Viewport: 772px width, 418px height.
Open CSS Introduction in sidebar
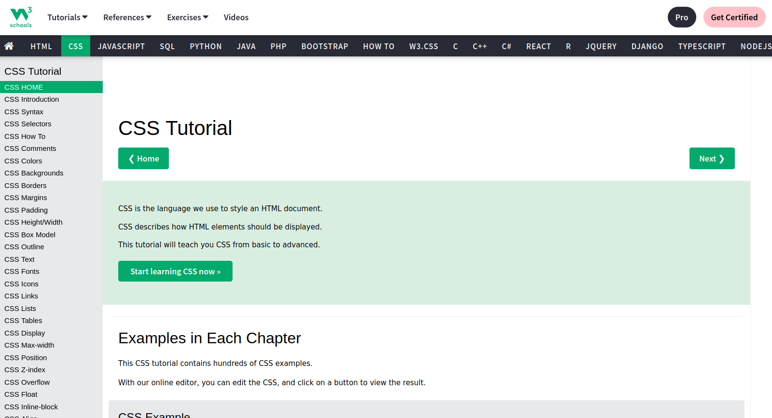pyautogui.click(x=51, y=99)
